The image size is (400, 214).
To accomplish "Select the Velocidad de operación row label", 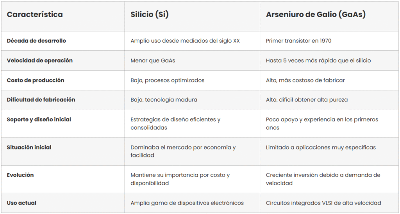I will [39, 61].
